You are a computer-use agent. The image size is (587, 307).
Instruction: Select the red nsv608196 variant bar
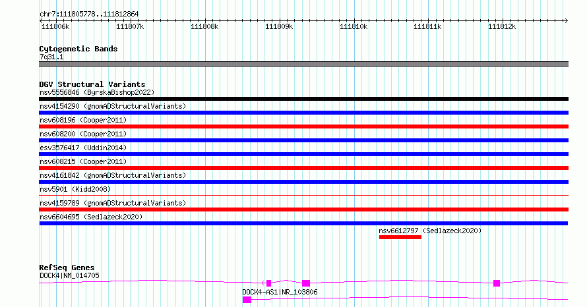point(303,126)
